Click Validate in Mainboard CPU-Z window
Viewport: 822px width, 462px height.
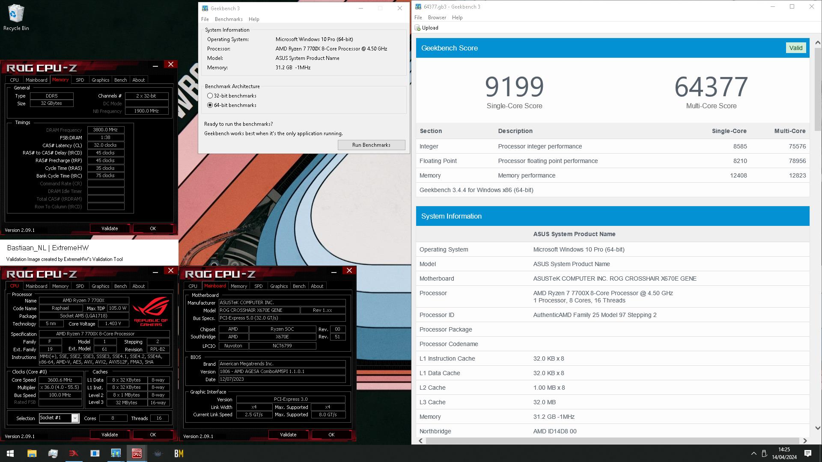288,435
